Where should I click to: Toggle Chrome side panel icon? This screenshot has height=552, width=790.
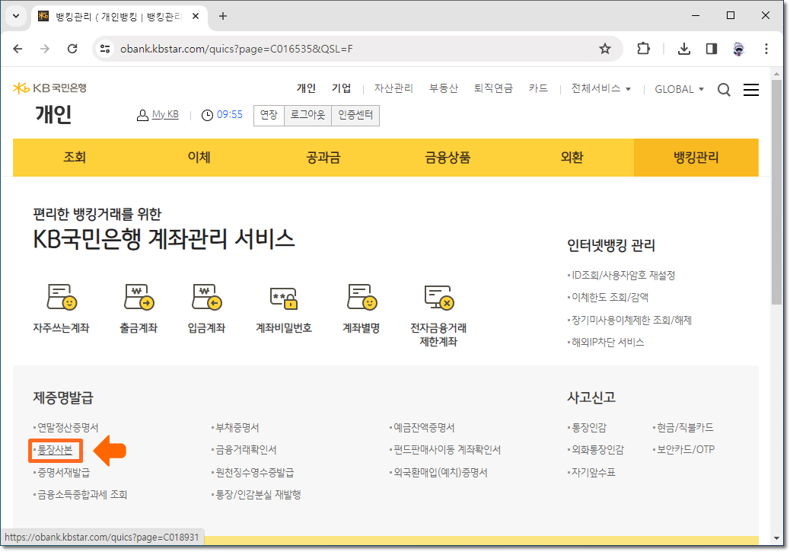pos(712,49)
